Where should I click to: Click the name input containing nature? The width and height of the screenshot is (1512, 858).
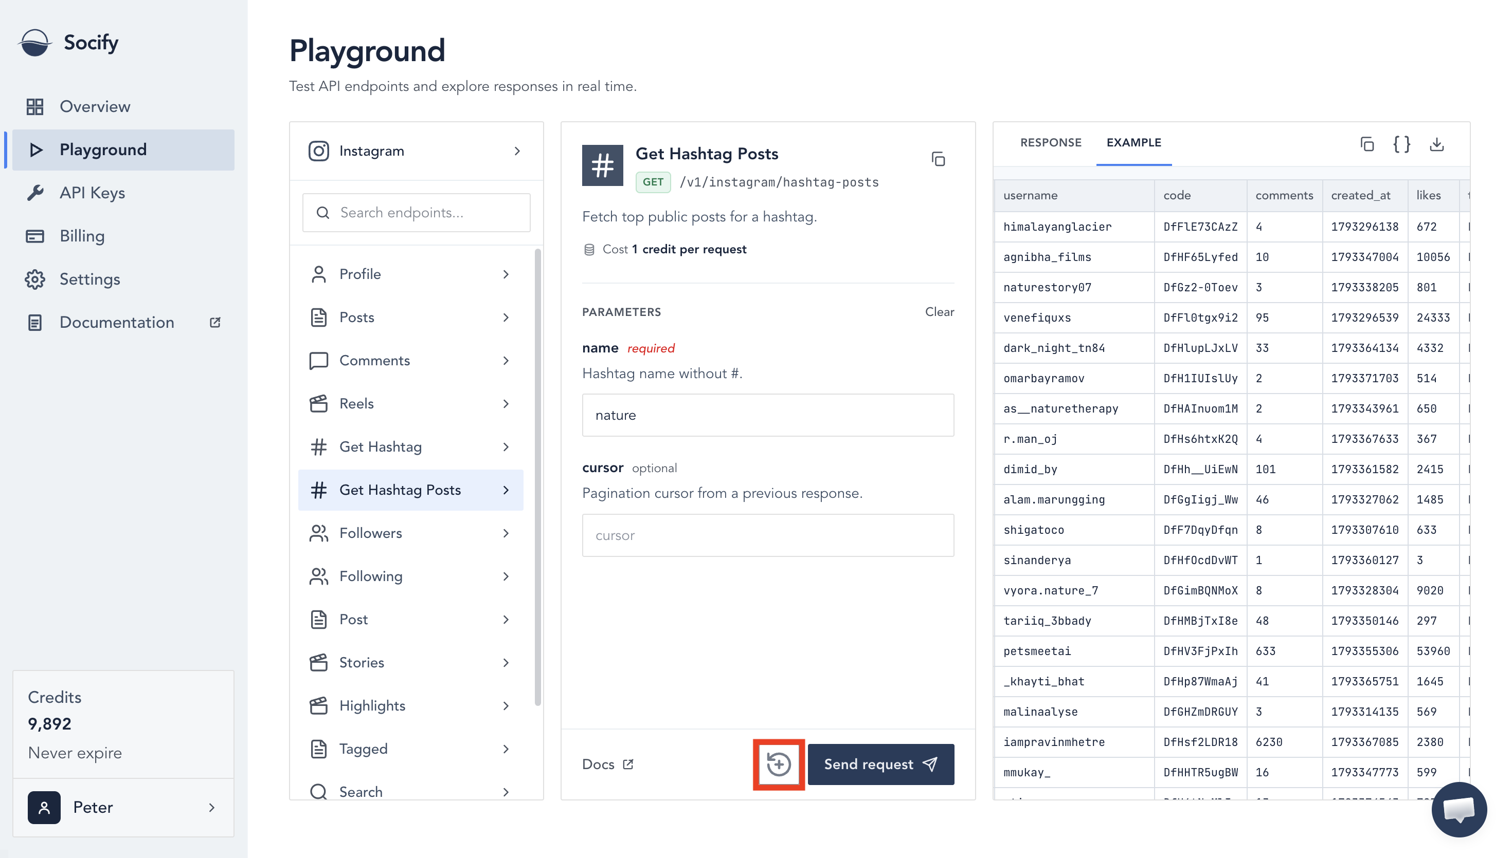pyautogui.click(x=767, y=416)
